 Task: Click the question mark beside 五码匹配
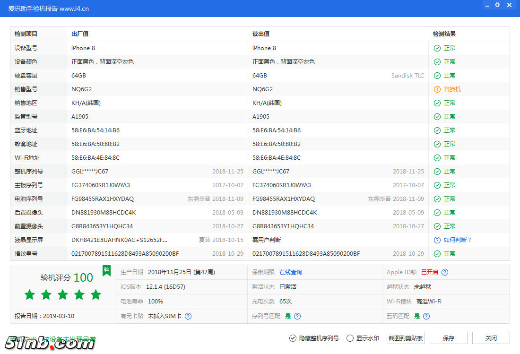point(426,316)
